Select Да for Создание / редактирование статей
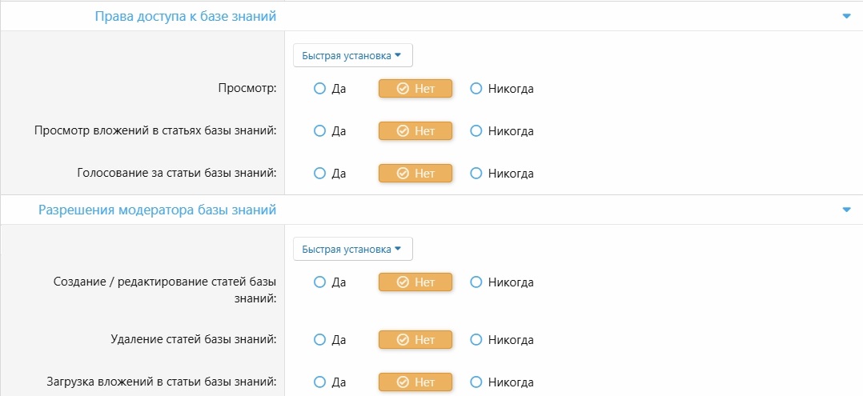This screenshot has width=863, height=396. pyautogui.click(x=320, y=282)
